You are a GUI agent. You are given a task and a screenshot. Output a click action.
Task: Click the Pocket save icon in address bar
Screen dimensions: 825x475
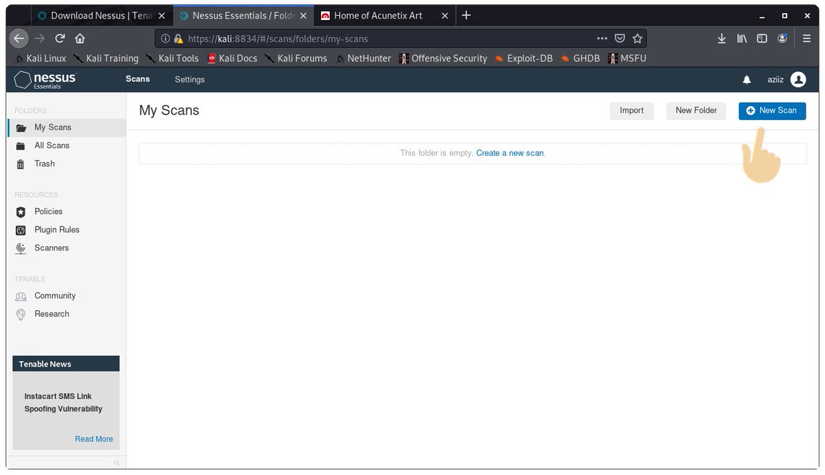click(x=619, y=38)
